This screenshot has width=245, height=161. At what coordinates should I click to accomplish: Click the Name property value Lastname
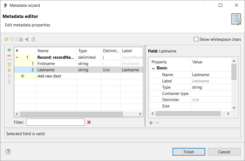(211, 75)
